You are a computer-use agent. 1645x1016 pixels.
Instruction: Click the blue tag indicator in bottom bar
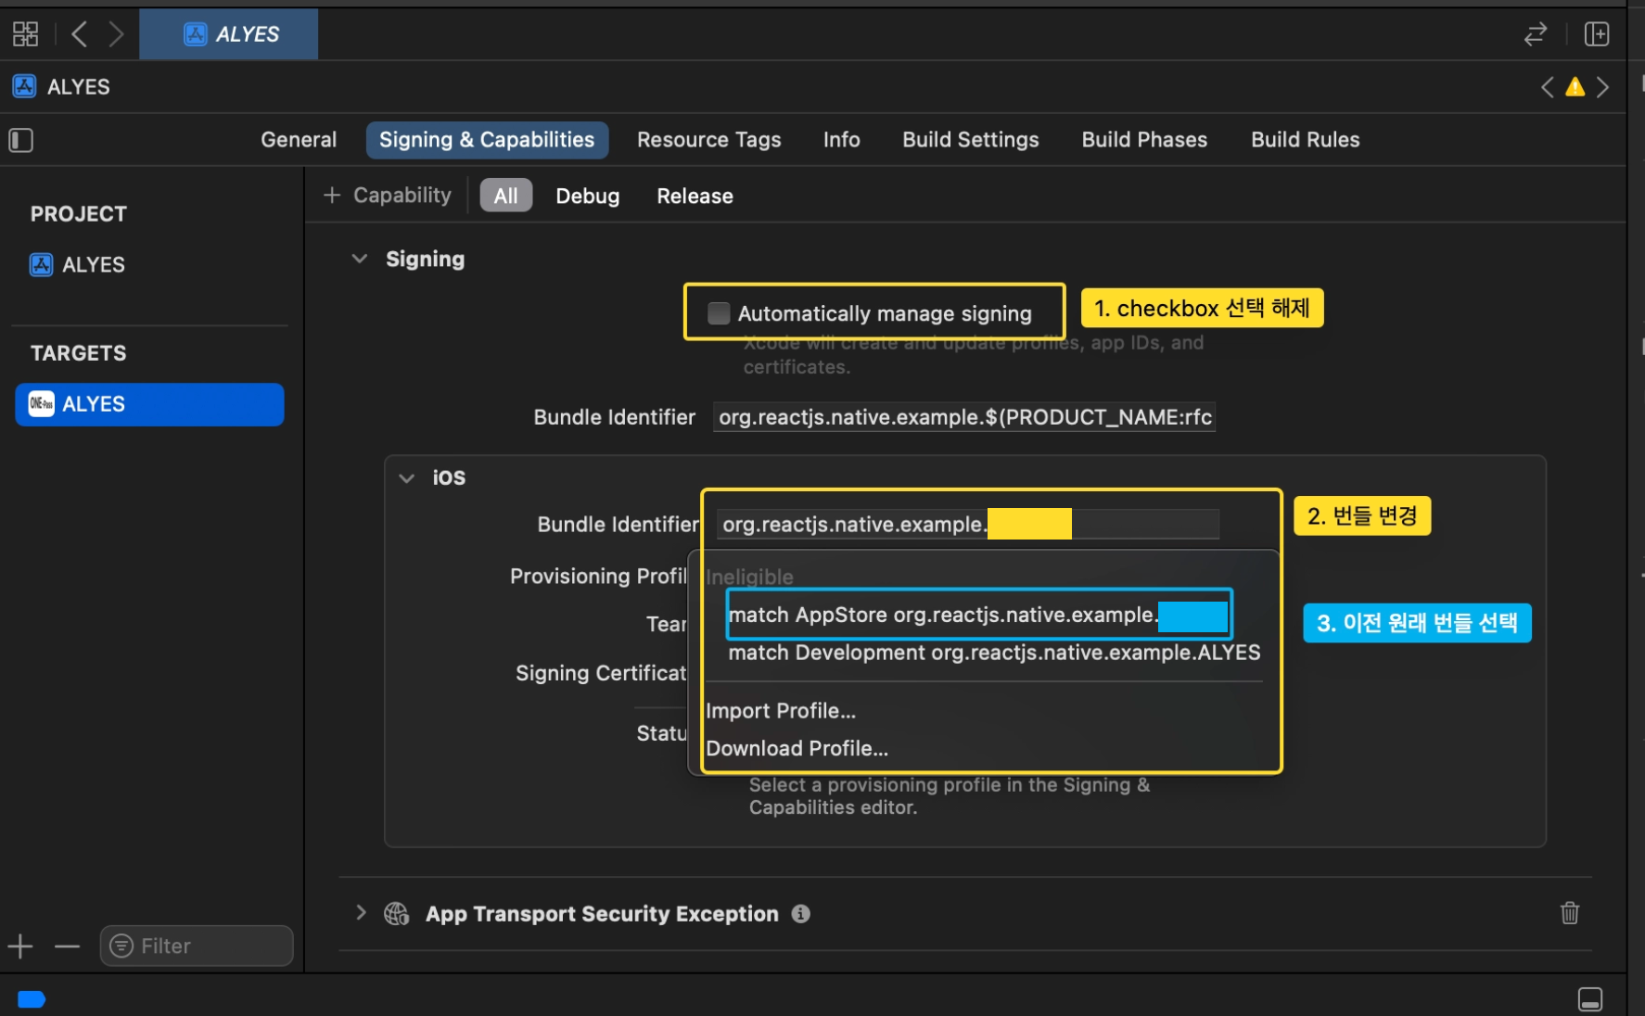[32, 999]
